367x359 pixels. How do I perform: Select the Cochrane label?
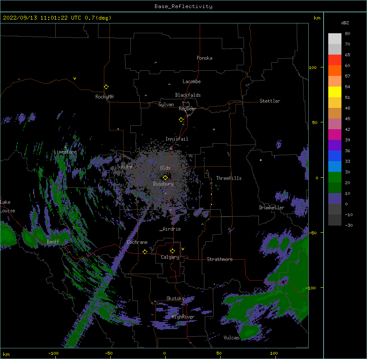(x=137, y=242)
